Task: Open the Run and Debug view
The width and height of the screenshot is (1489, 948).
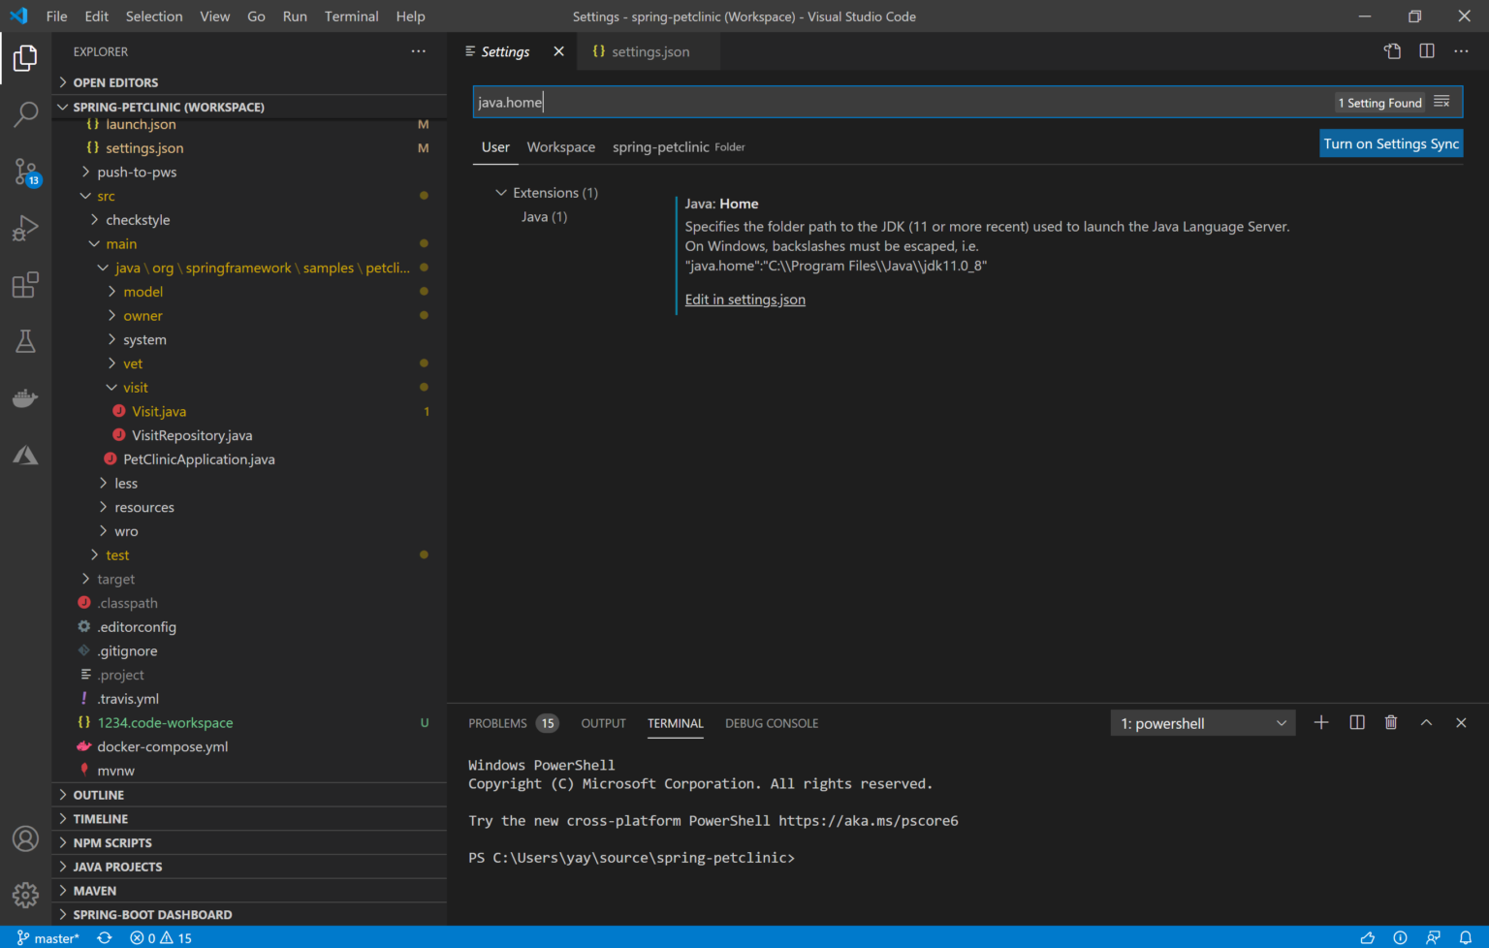Action: pyautogui.click(x=25, y=228)
